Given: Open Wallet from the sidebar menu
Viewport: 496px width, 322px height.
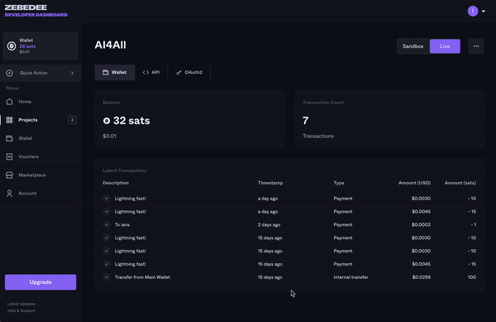Looking at the screenshot, I should coord(41,138).
